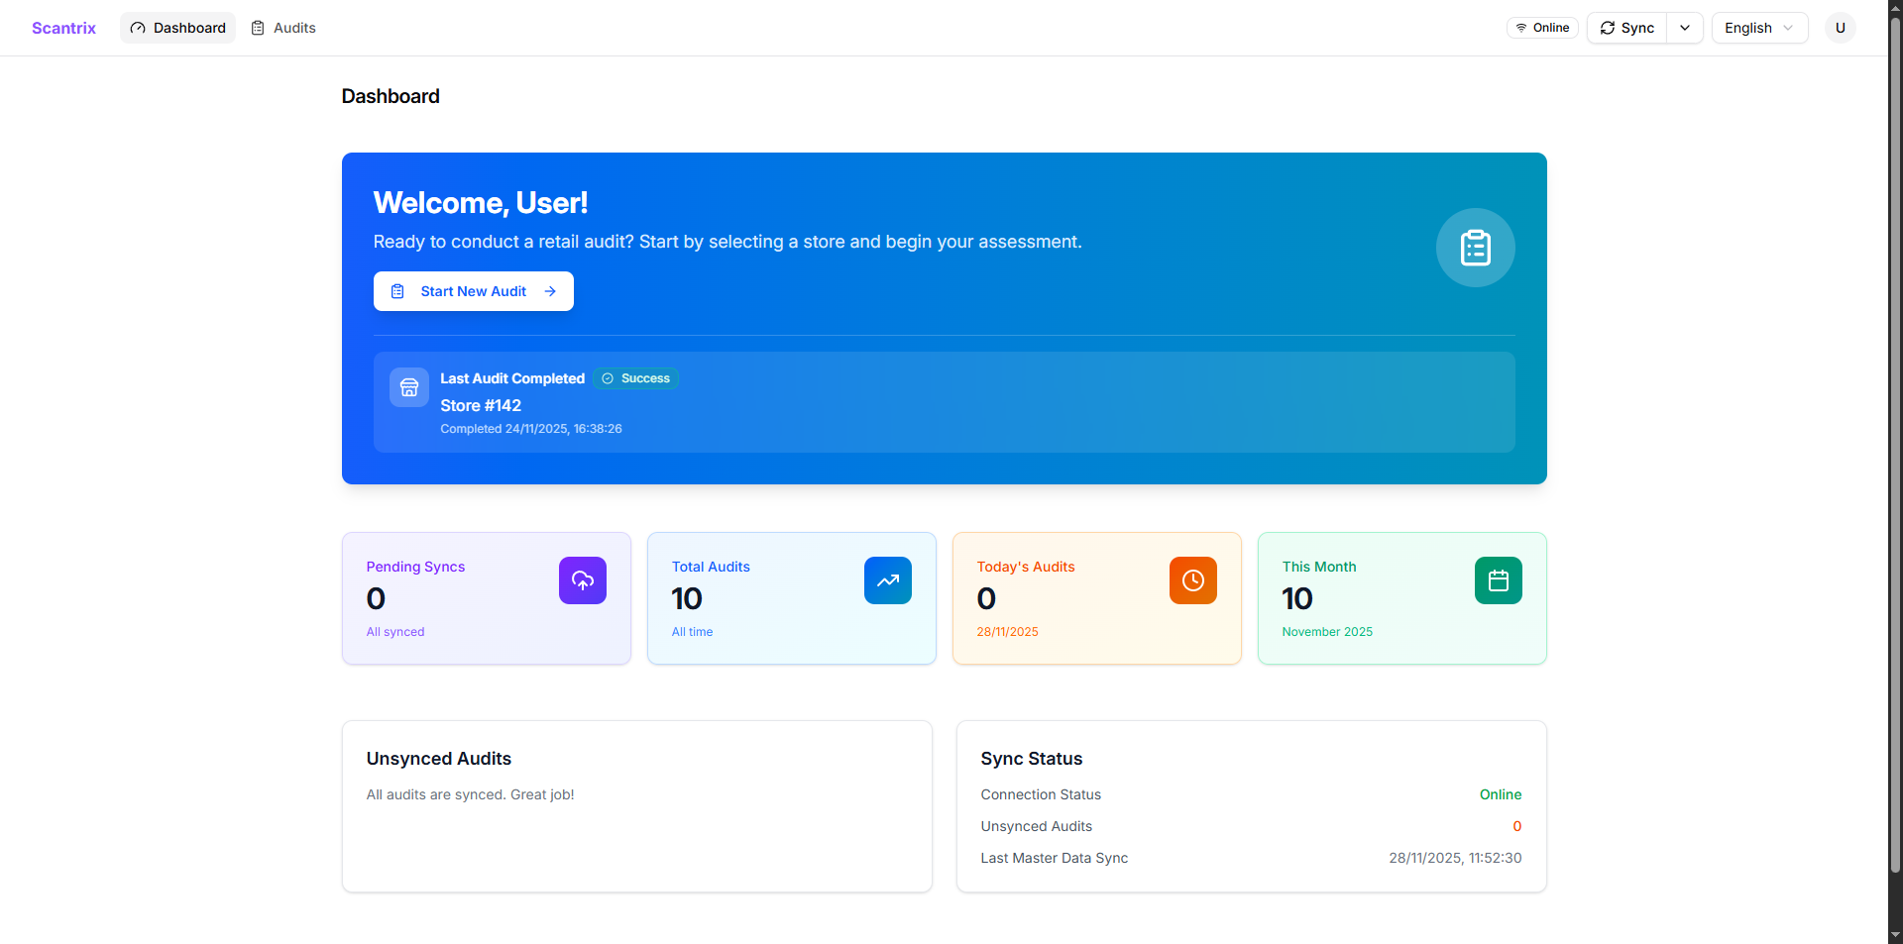Click the Start New Audit button

[x=473, y=290]
